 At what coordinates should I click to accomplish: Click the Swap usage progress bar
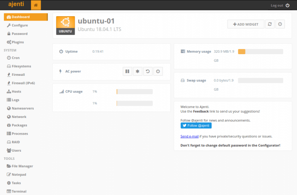pyautogui.click(x=260, y=80)
